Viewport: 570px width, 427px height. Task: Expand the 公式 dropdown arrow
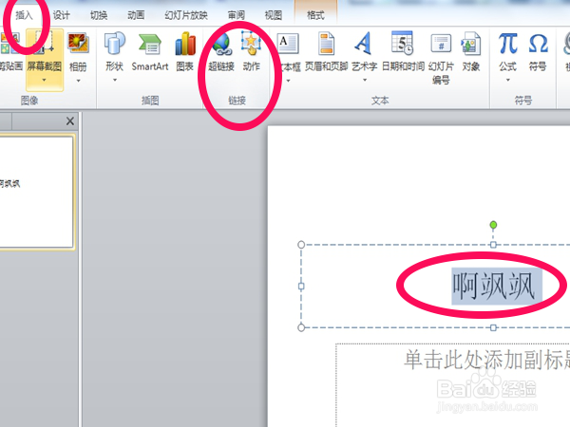pos(508,80)
